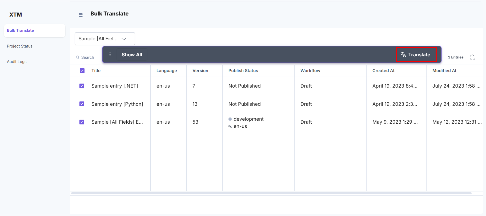Image resolution: width=486 pixels, height=216 pixels.
Task: Click the development environment status dot
Action: 230,119
